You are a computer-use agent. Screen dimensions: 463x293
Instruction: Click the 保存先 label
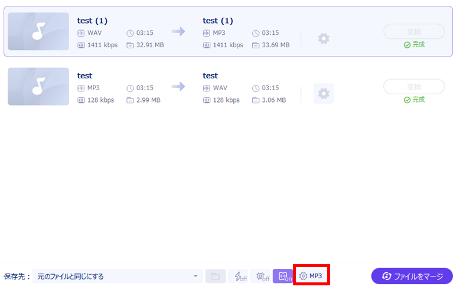click(17, 276)
